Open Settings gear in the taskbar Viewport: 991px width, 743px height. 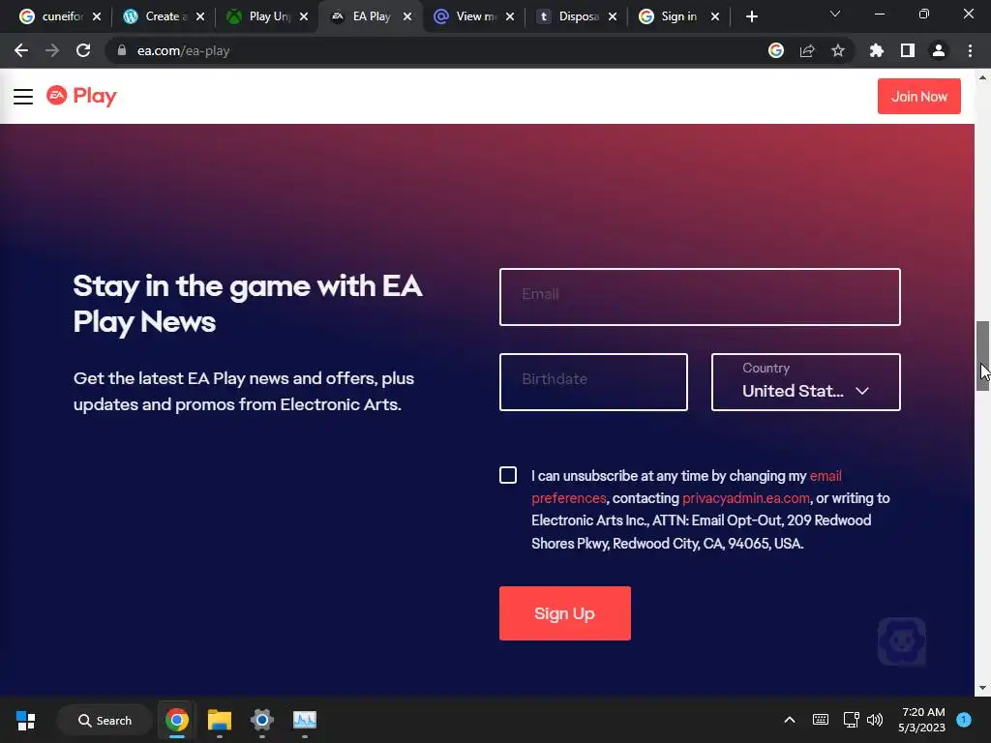pyautogui.click(x=261, y=720)
